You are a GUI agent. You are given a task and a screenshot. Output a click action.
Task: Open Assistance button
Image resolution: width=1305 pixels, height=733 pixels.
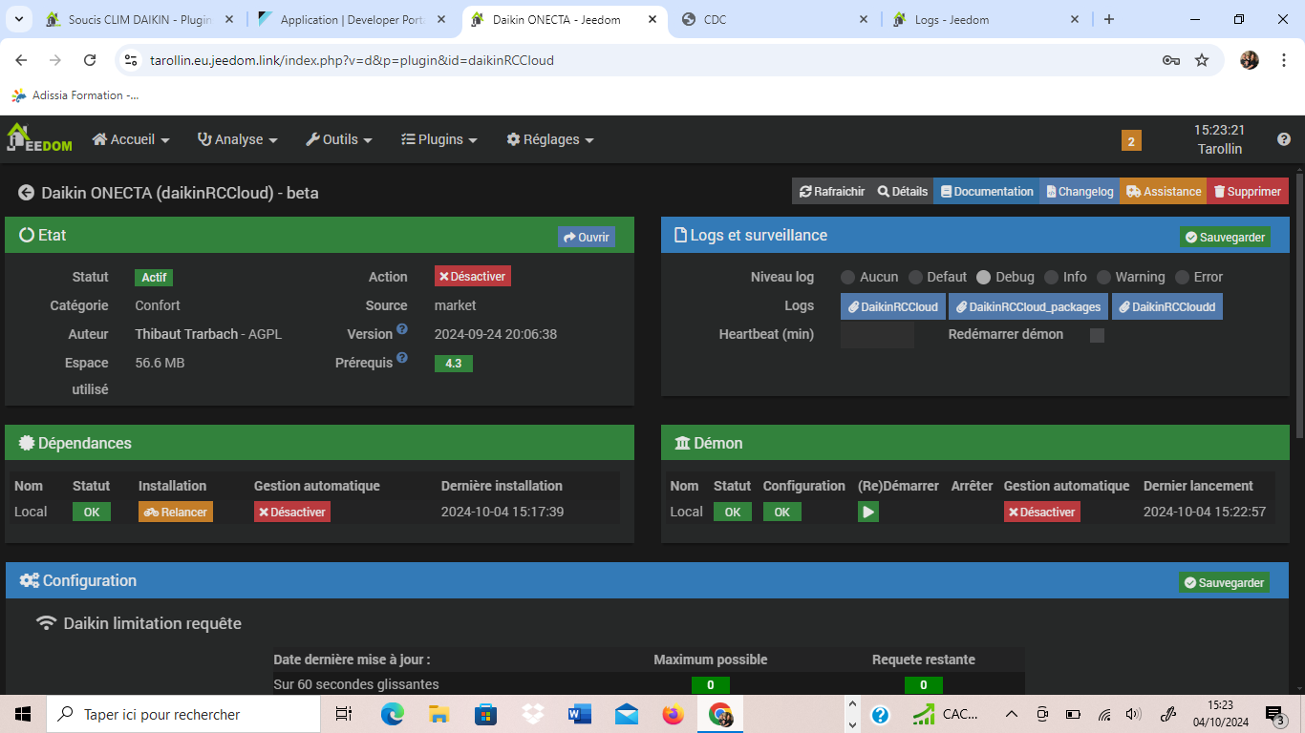pos(1164,191)
